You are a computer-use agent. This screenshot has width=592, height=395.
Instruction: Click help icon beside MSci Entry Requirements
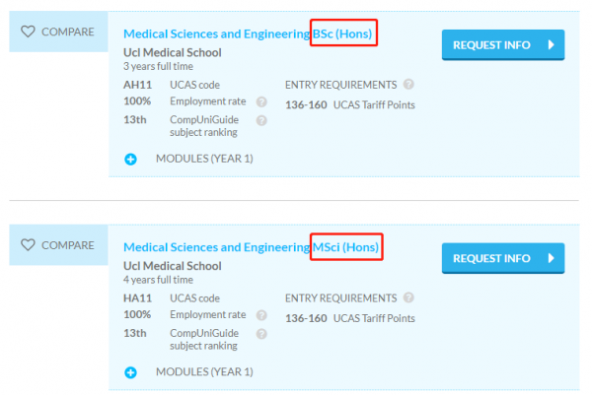click(x=408, y=297)
